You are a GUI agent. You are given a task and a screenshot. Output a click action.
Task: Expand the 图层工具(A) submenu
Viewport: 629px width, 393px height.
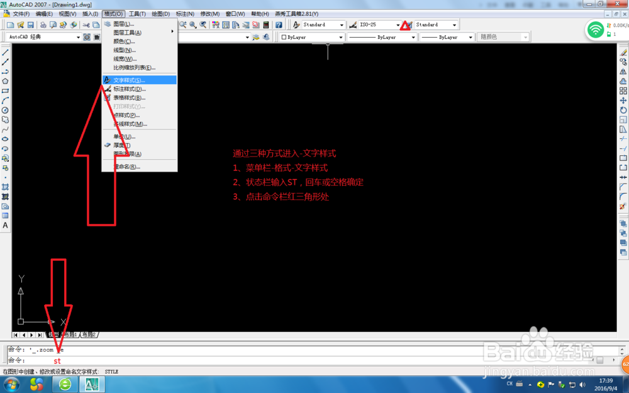(139, 33)
